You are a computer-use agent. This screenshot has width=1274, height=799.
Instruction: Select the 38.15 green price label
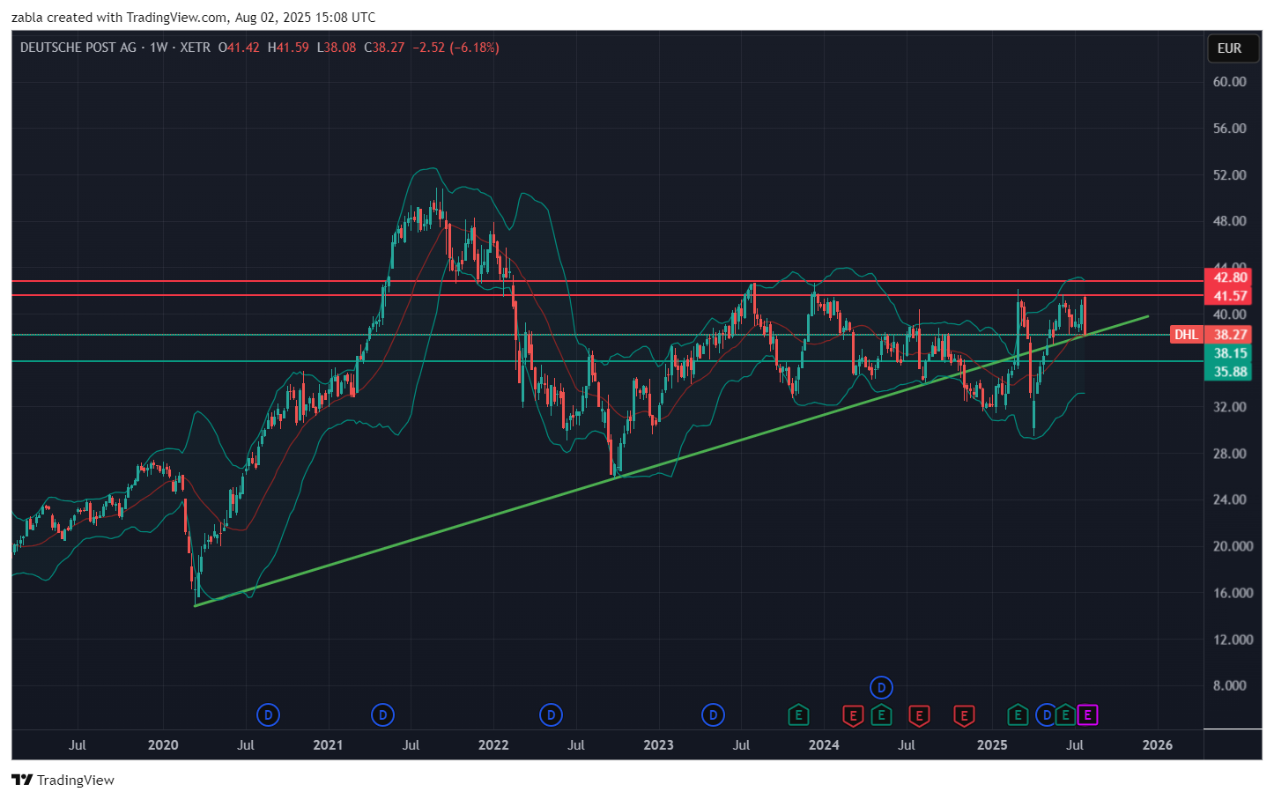[1230, 353]
